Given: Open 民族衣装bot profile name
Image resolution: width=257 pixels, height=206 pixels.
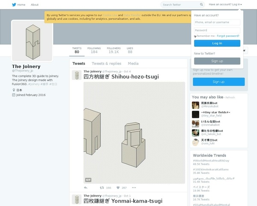Looking at the screenshot, I should [209, 103].
